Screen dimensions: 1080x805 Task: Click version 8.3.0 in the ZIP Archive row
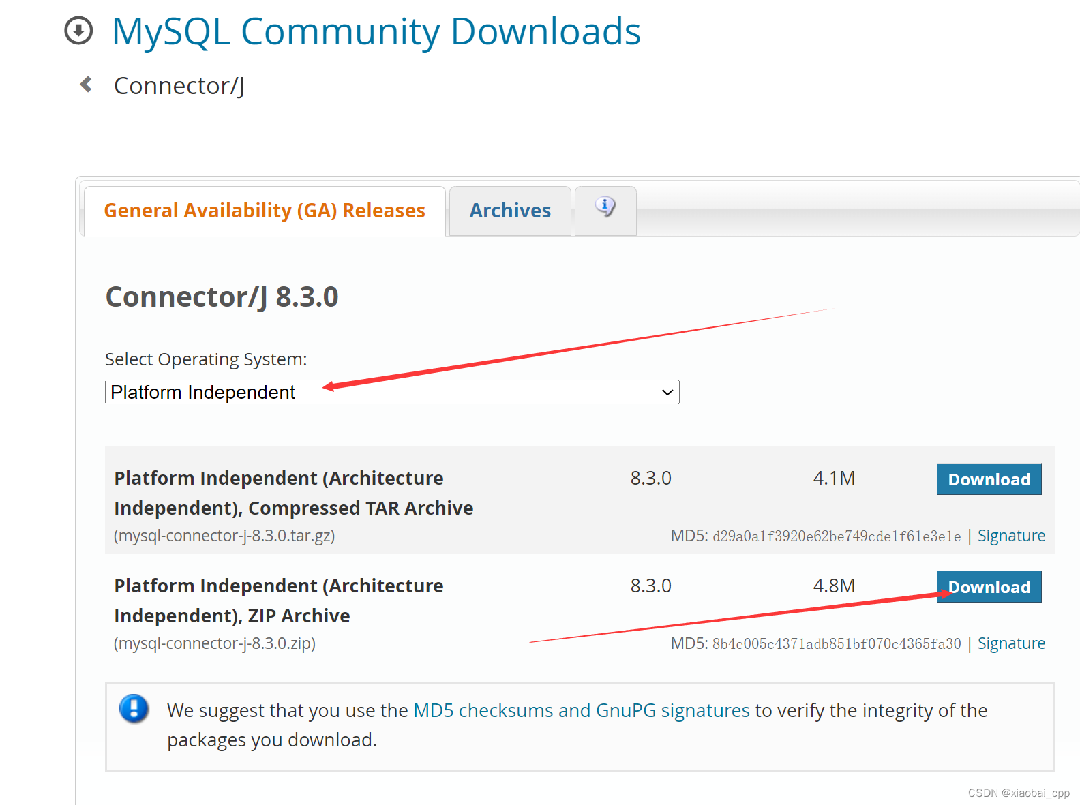click(650, 586)
